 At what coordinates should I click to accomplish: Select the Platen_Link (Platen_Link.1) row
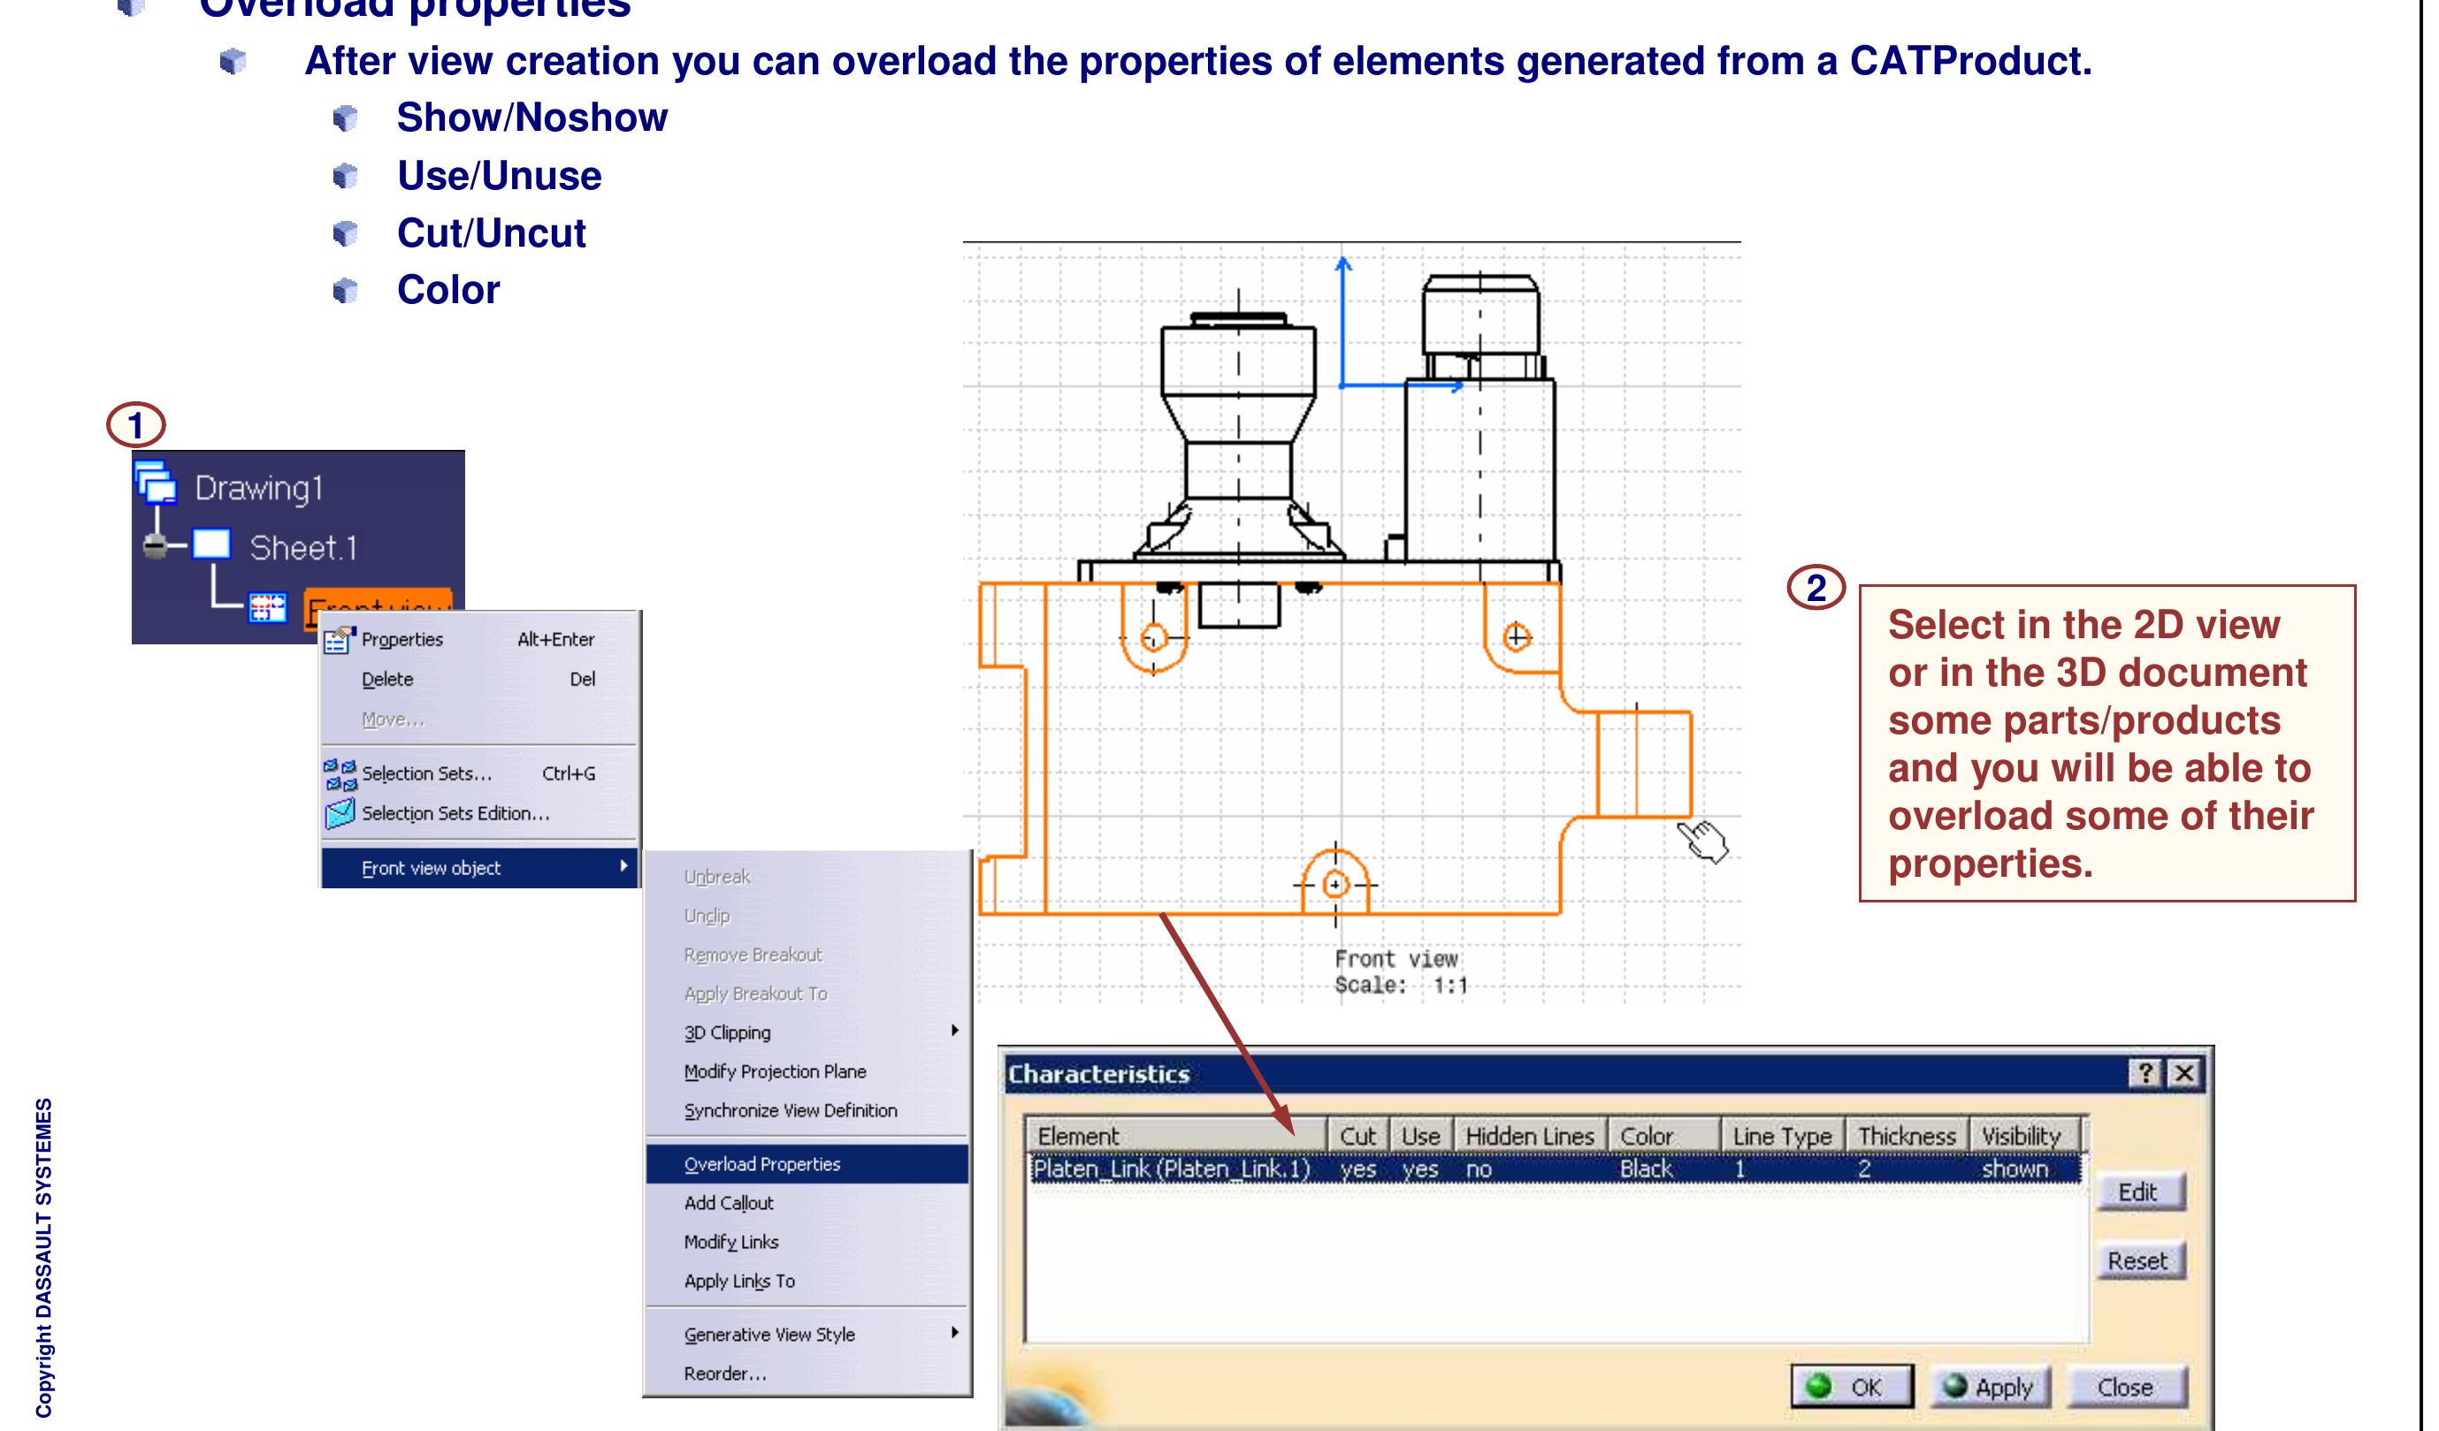pyautogui.click(x=1556, y=1168)
